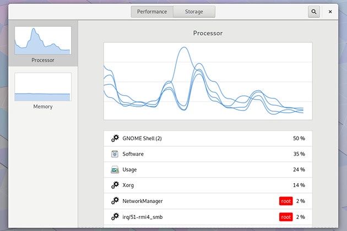This screenshot has width=347, height=231.
Task: Click the root badge on irq/51-rmi4_smb row
Action: point(286,217)
